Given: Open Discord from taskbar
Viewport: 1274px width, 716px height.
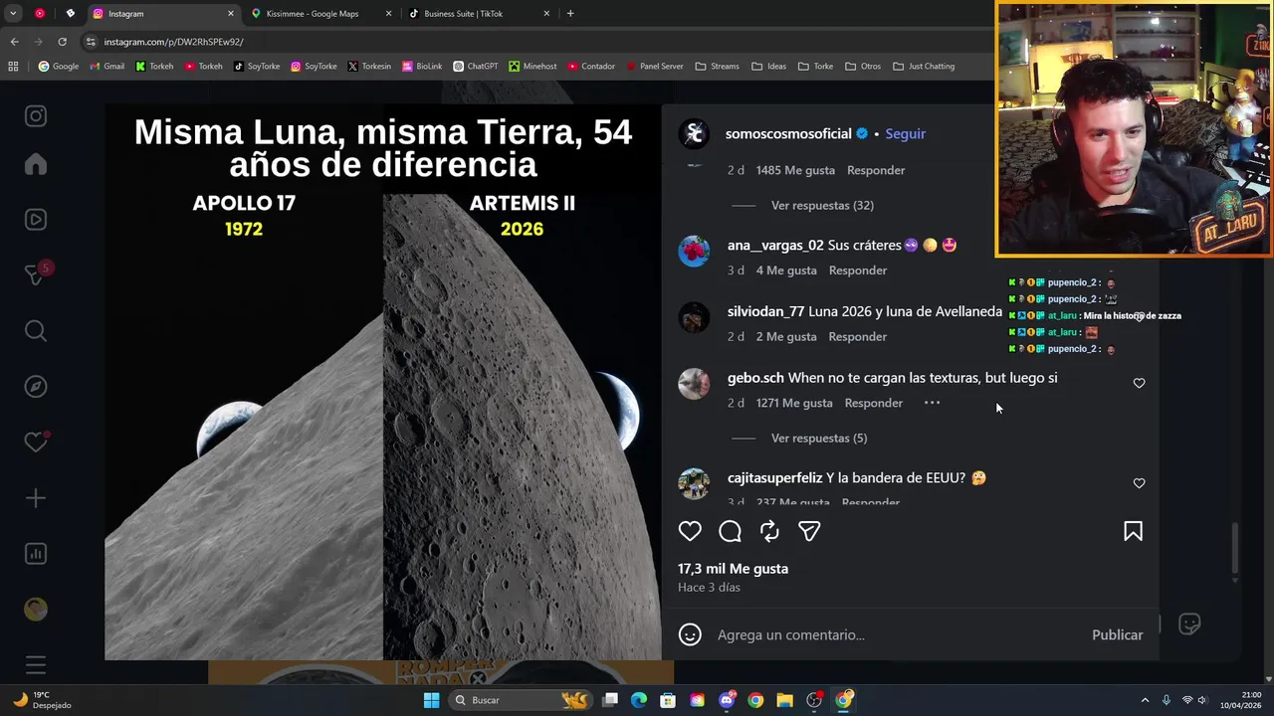Looking at the screenshot, I should tap(727, 700).
